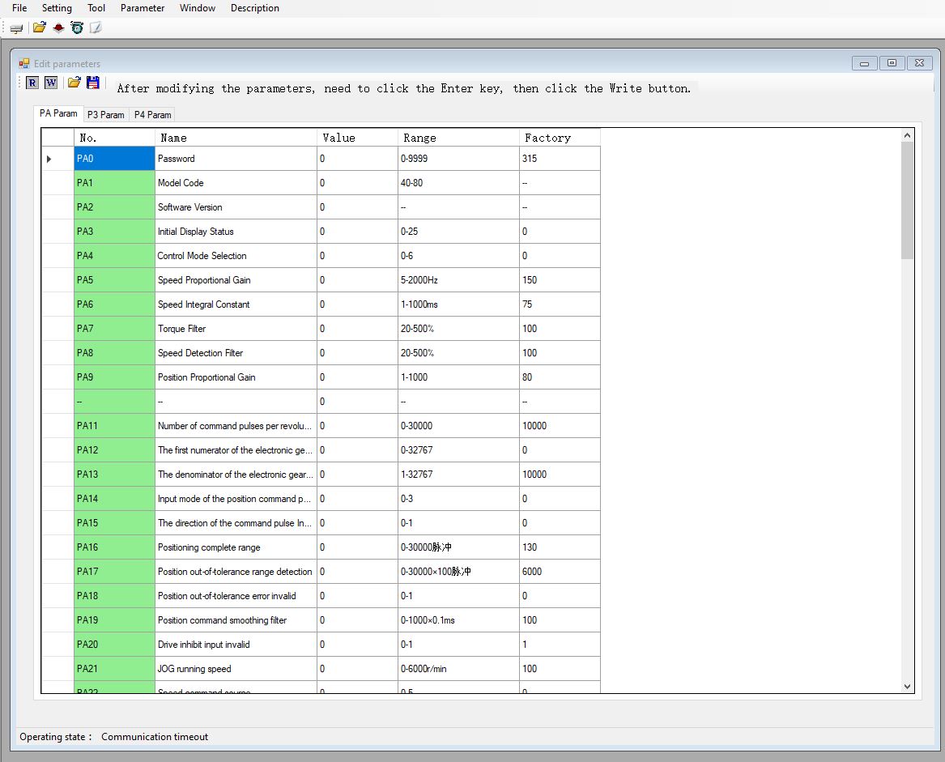The image size is (945, 762).
Task: Switch to the P3 Param tab
Action: (105, 115)
